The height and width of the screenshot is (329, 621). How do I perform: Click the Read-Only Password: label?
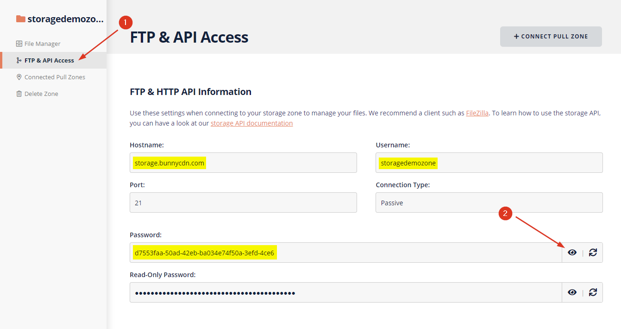pyautogui.click(x=163, y=275)
